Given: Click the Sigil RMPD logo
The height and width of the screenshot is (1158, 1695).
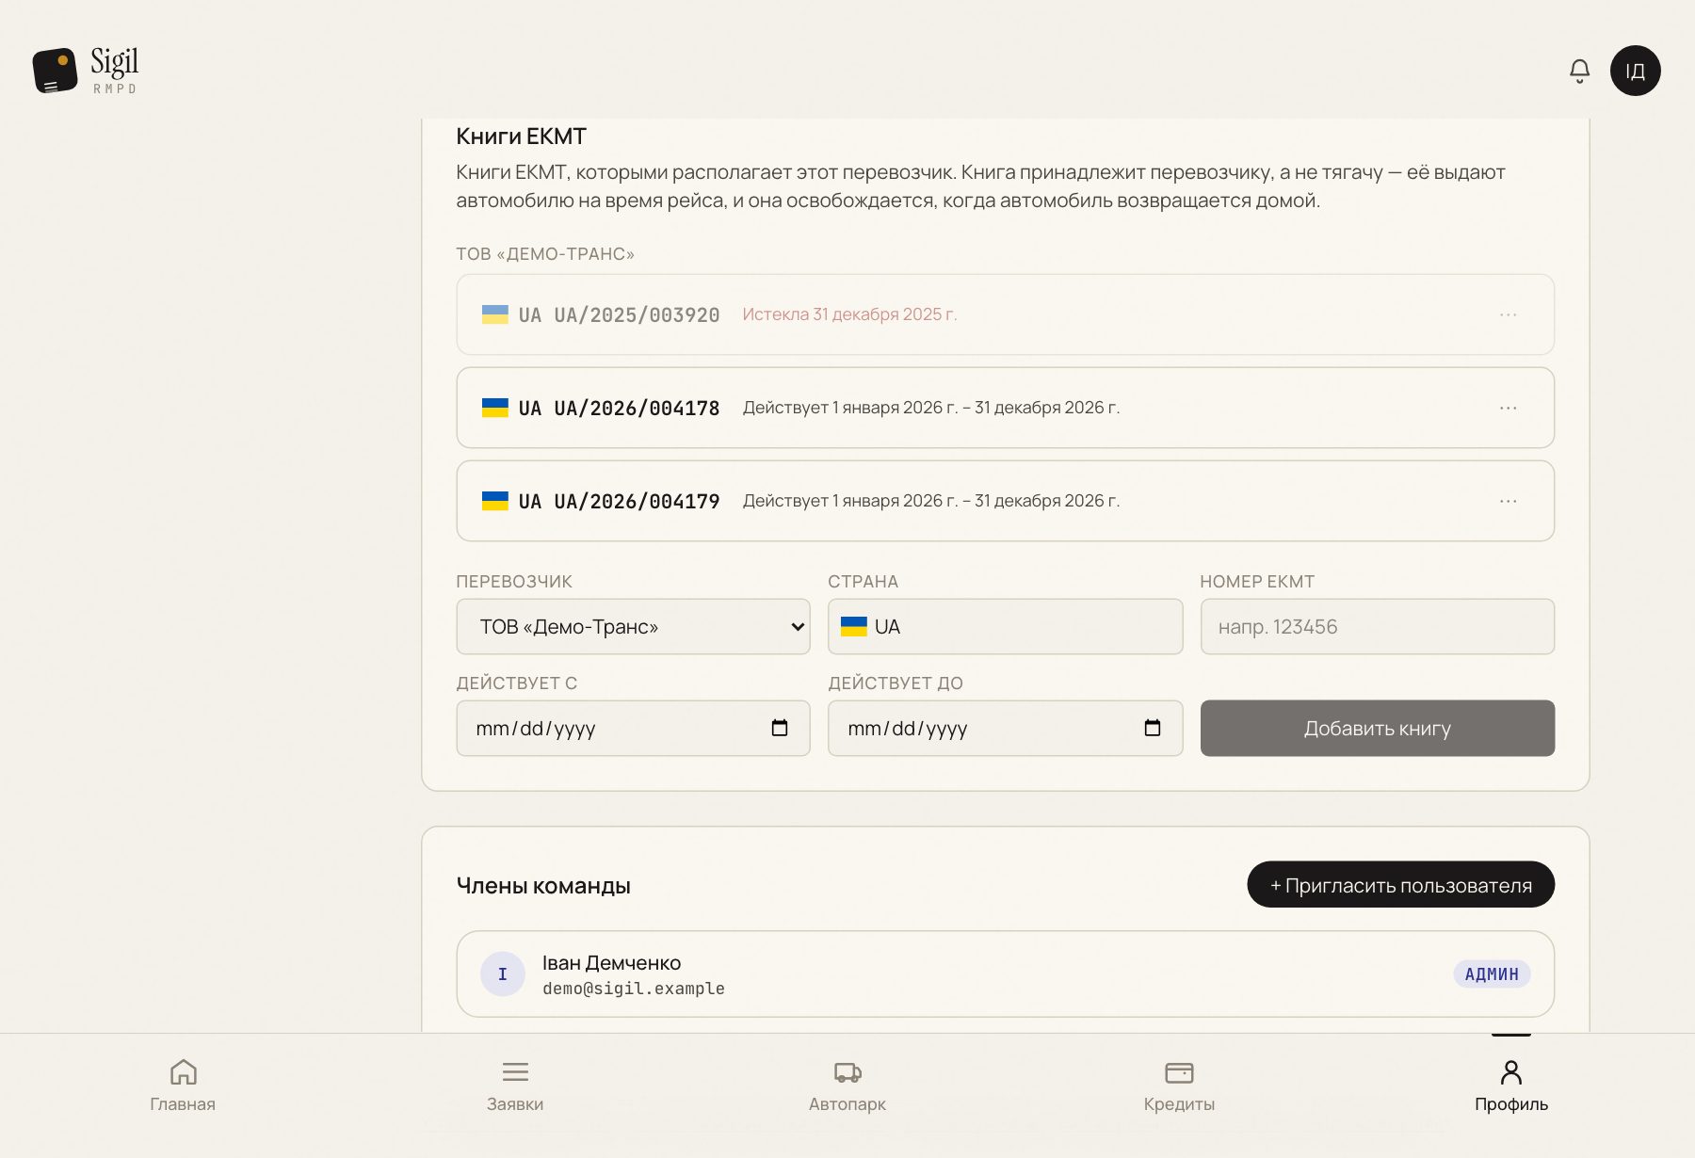Looking at the screenshot, I should point(86,71).
